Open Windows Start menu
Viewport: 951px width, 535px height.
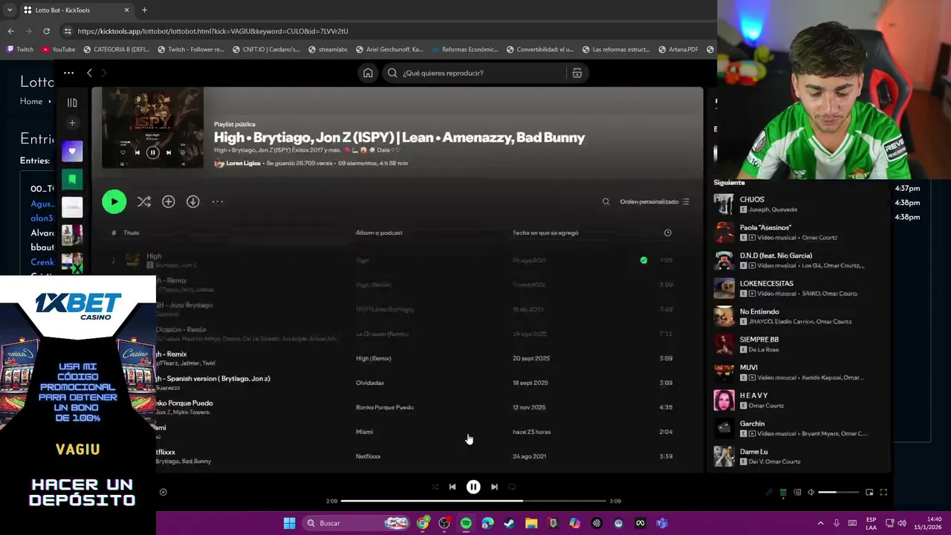coord(289,523)
